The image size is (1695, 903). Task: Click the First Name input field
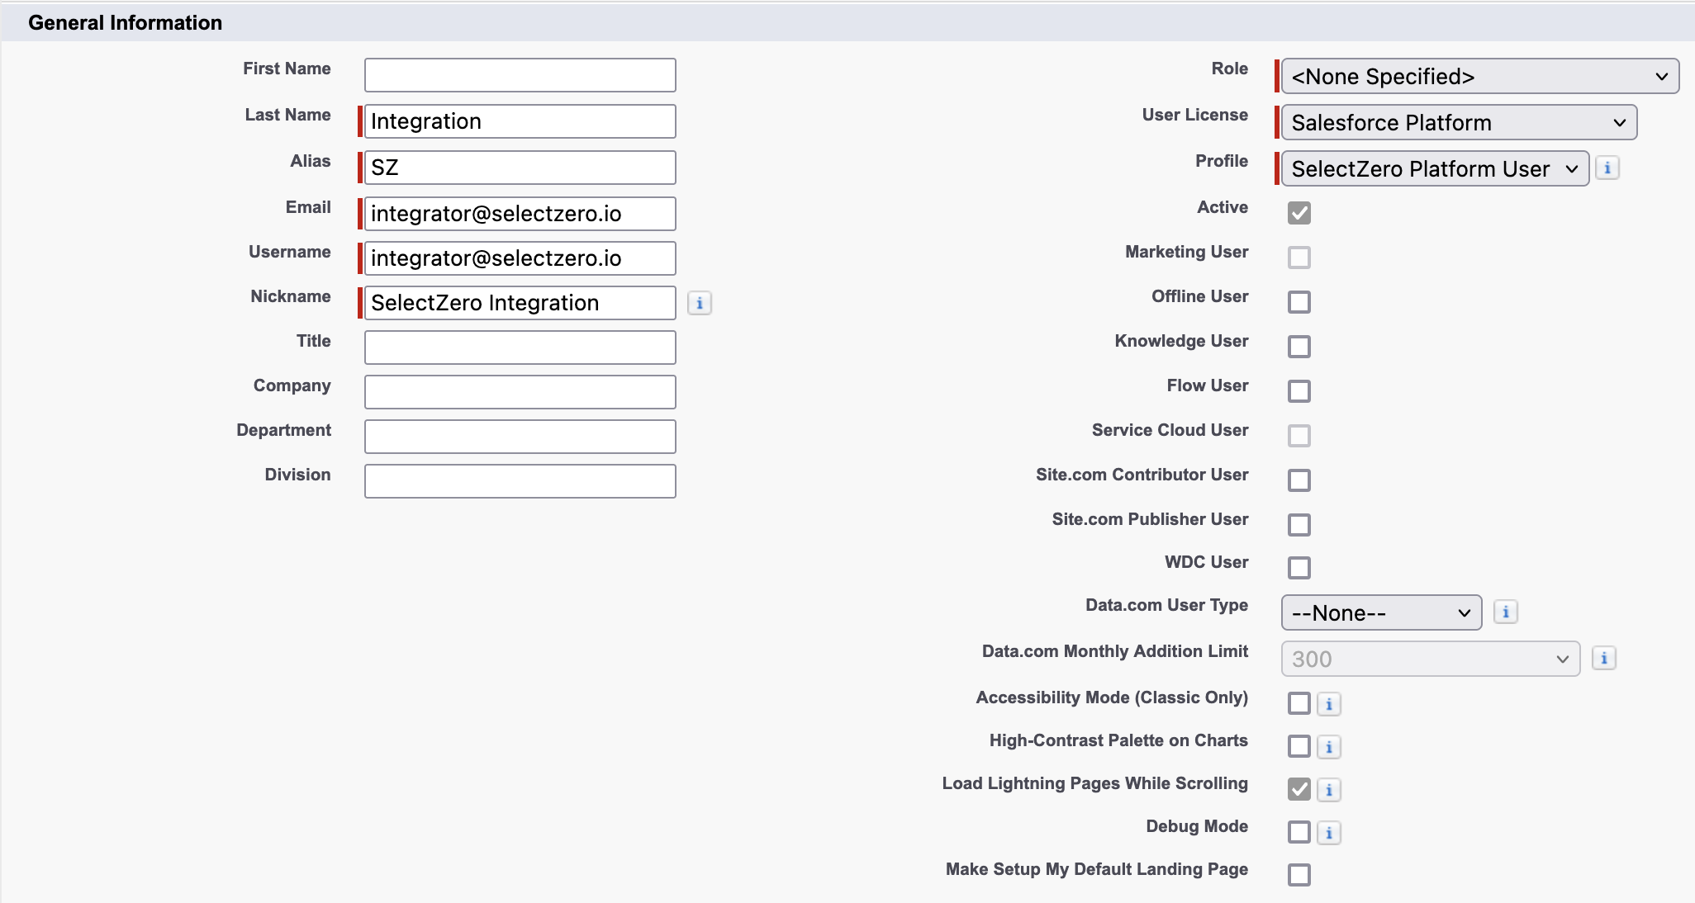tap(520, 75)
